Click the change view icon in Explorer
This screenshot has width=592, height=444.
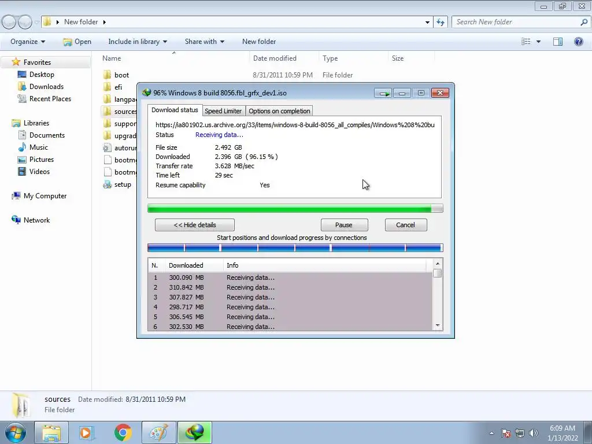[526, 42]
